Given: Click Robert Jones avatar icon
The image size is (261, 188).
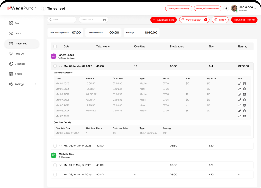Looking at the screenshot, I should pyautogui.click(x=54, y=56).
